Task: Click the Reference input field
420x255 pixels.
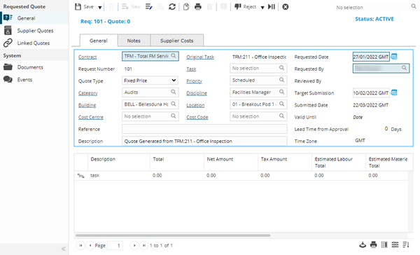Action: [204, 129]
